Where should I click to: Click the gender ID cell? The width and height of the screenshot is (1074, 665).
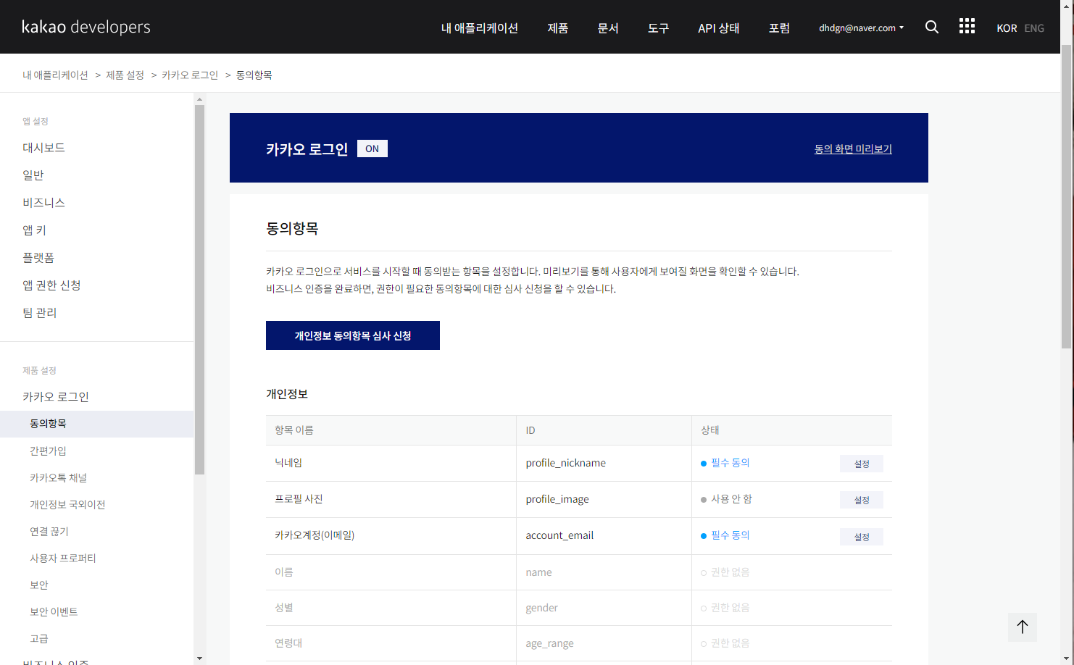pos(604,608)
